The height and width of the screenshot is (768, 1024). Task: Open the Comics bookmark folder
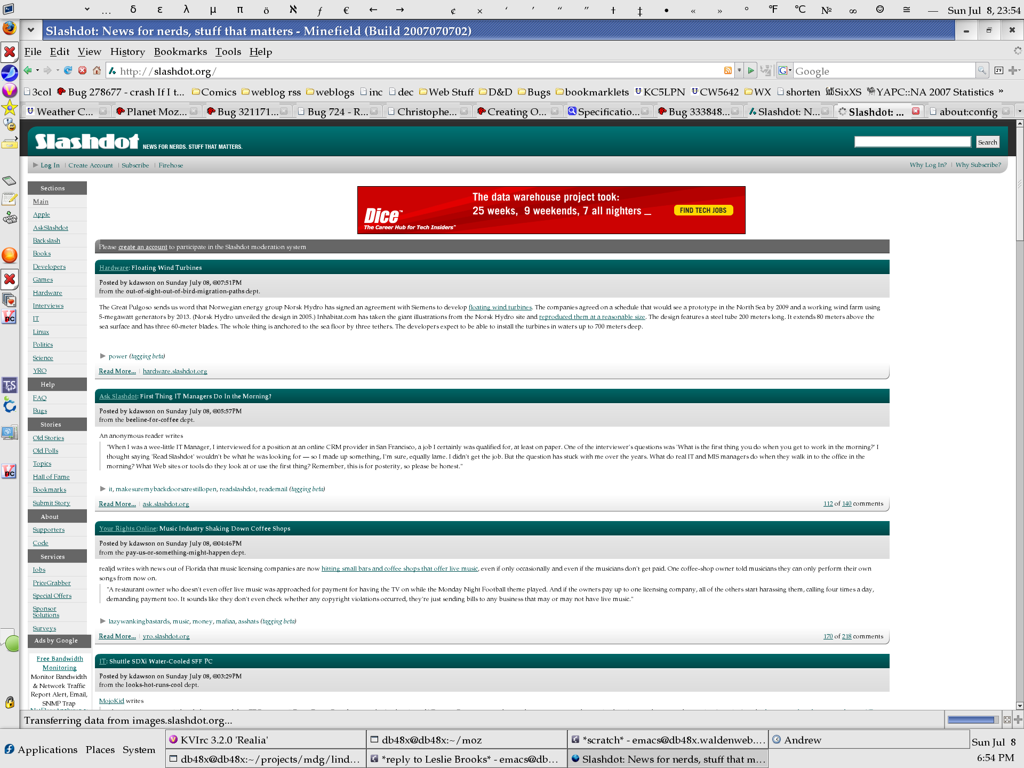point(214,92)
